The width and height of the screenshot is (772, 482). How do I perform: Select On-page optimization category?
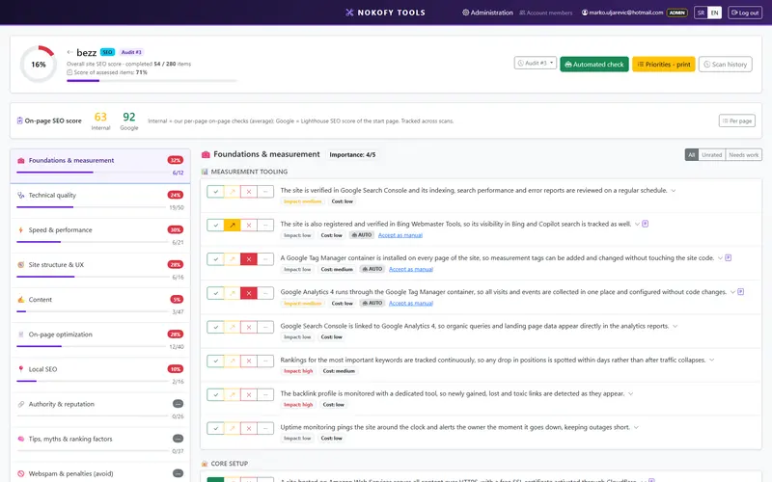tap(100, 341)
